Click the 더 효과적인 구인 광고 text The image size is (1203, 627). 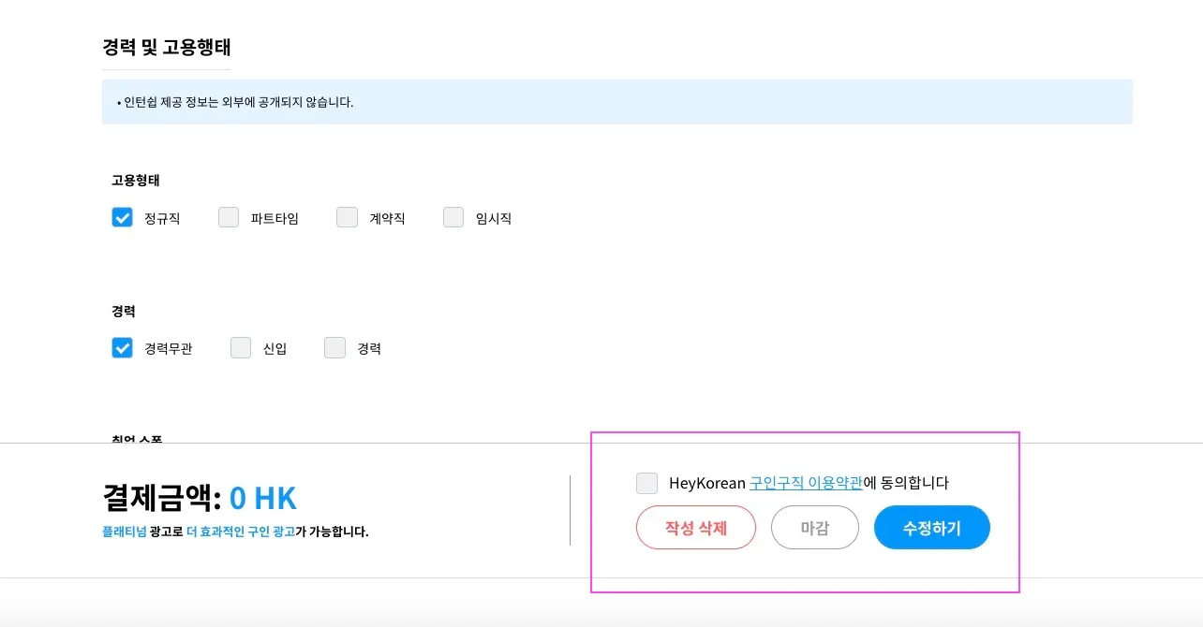[x=241, y=532]
